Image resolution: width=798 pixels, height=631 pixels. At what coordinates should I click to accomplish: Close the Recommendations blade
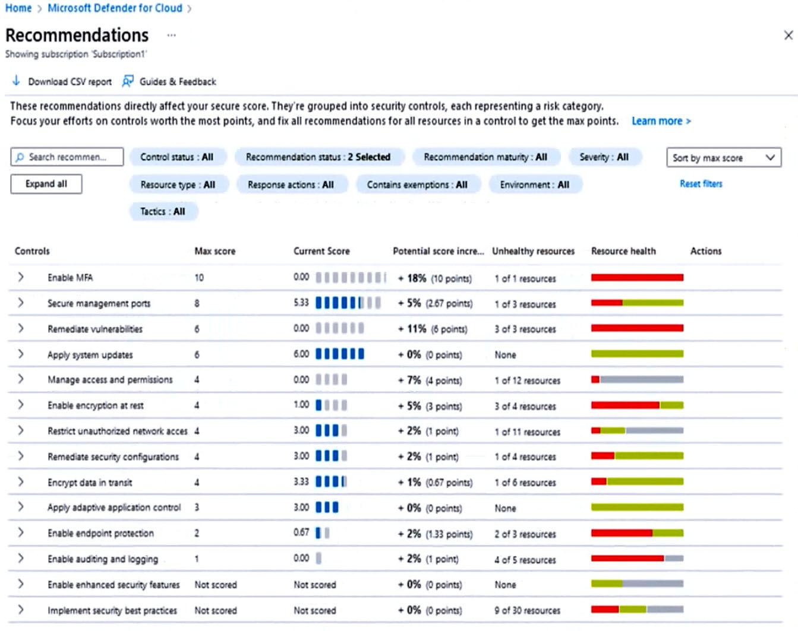(788, 36)
